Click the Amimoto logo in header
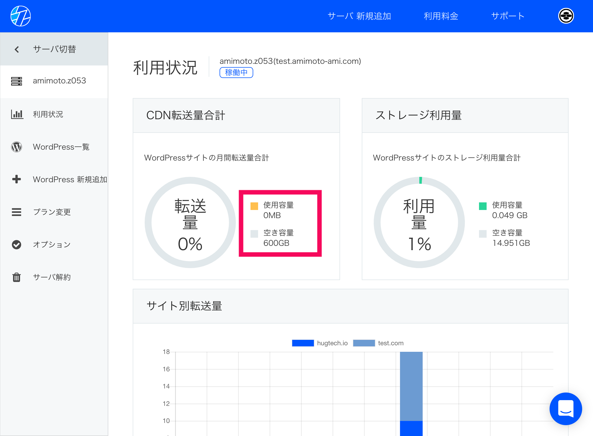Viewport: 593px width, 436px height. [21, 16]
